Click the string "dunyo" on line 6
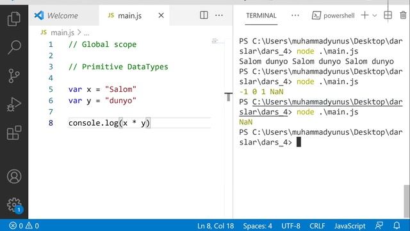The image size is (410, 231). [120, 101]
